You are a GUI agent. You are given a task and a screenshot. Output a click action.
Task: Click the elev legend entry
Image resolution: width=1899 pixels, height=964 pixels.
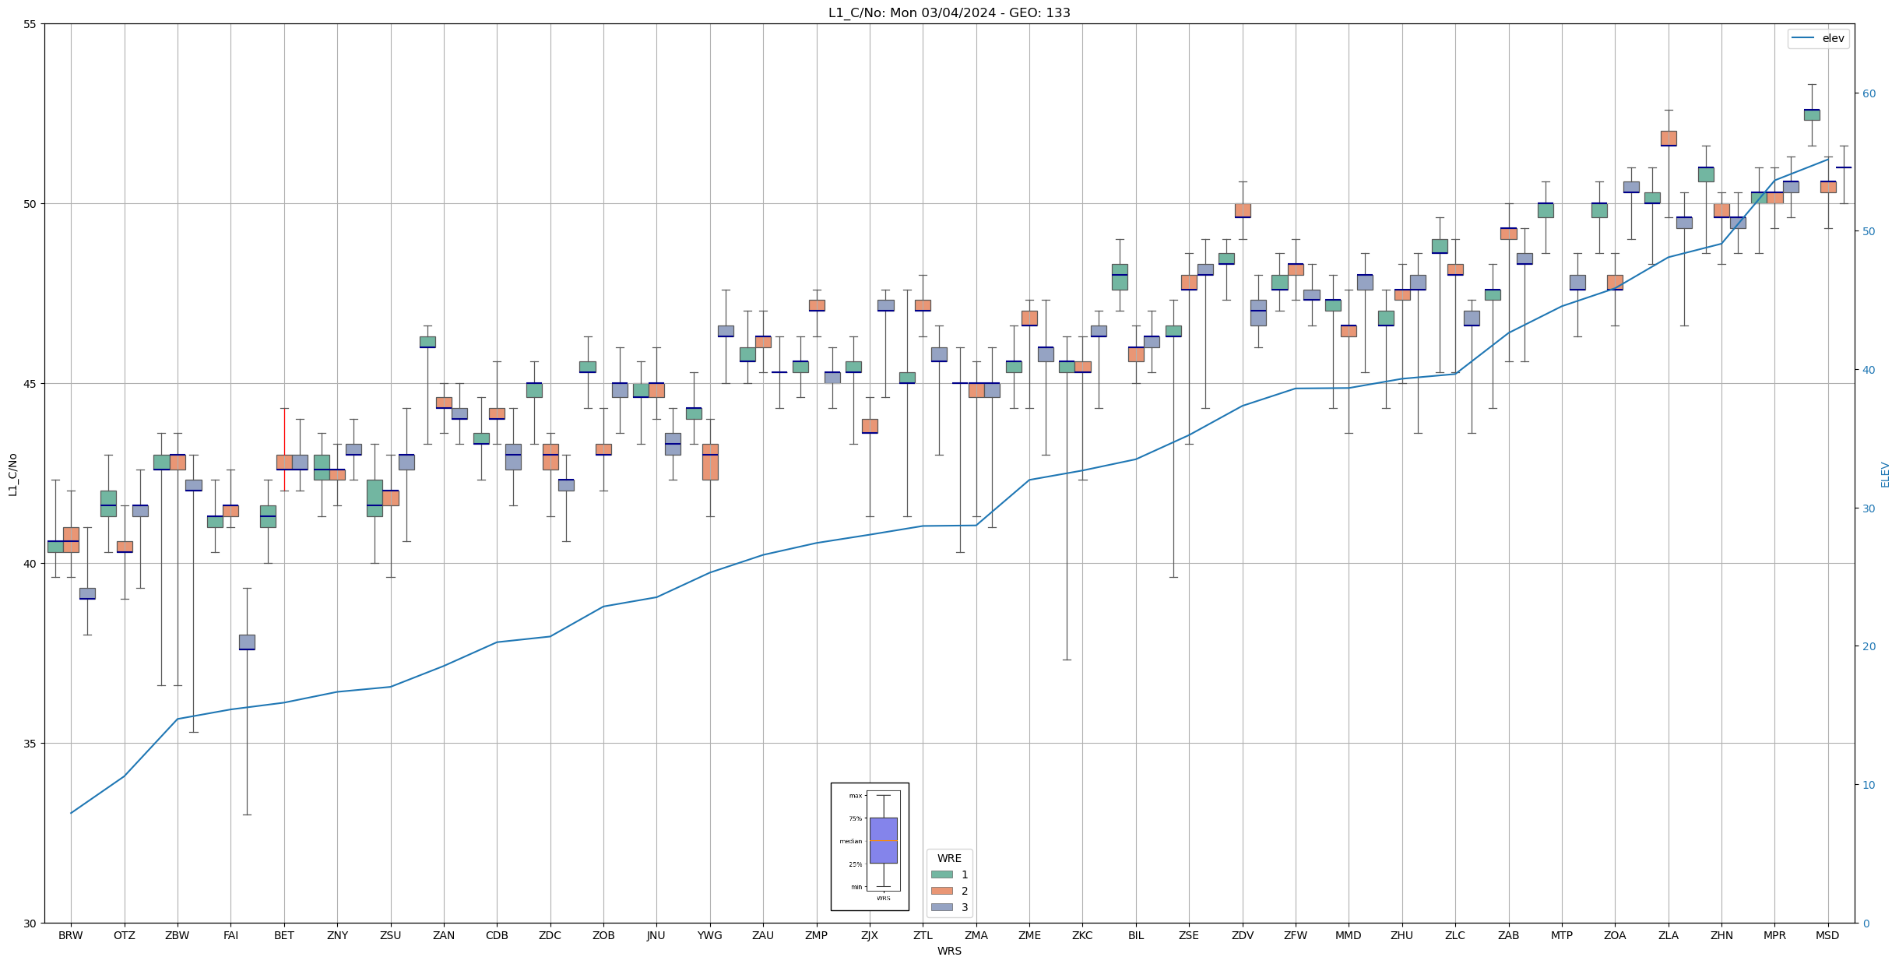point(1818,38)
